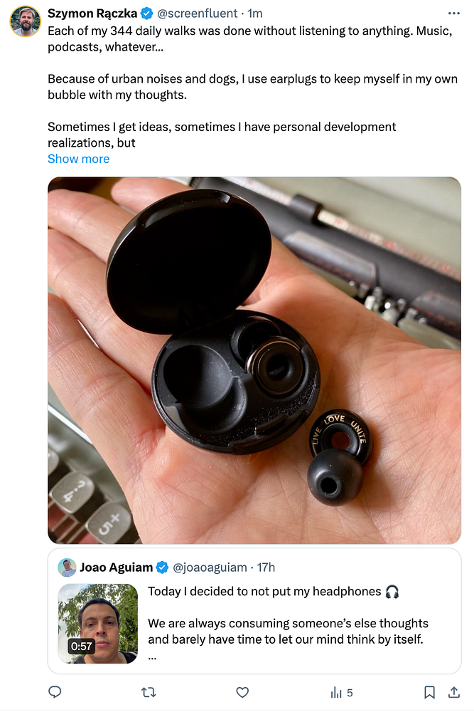This screenshot has width=474, height=712.
Task: Like the tweet with heart icon
Action: click(x=242, y=692)
